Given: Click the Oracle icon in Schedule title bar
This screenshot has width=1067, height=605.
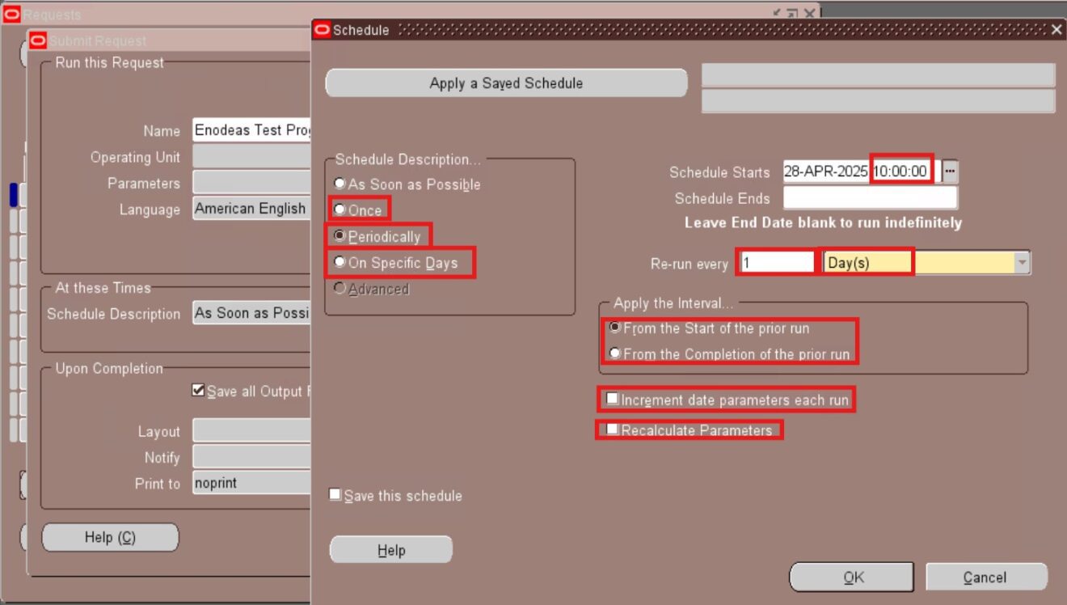Looking at the screenshot, I should click(322, 30).
